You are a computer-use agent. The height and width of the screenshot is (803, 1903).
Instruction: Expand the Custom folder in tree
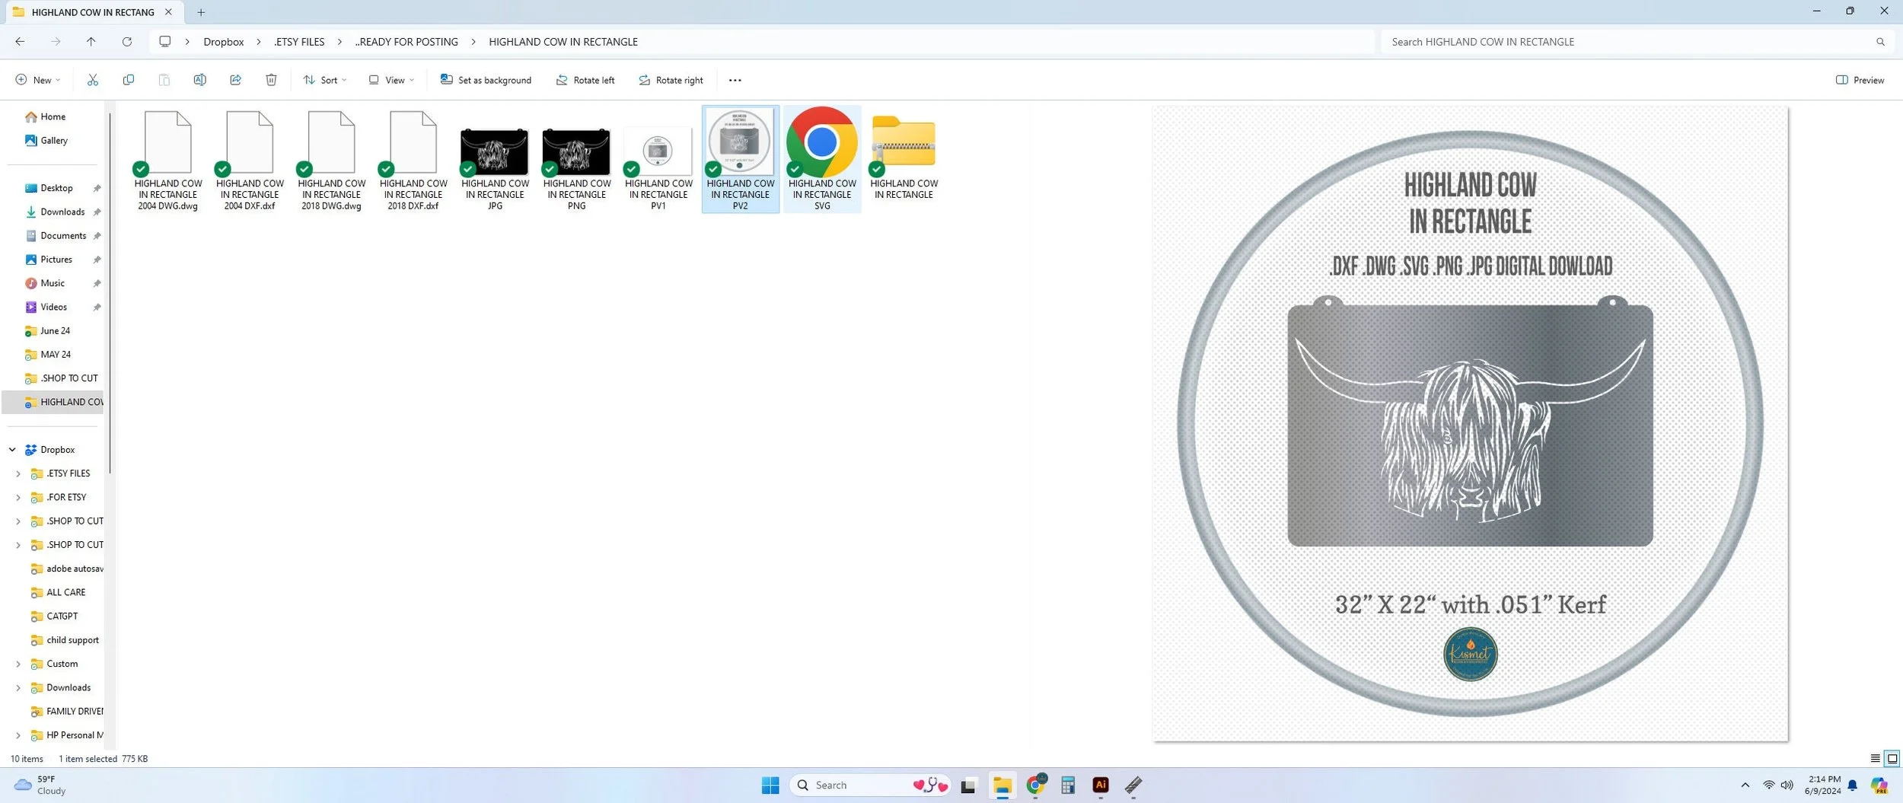point(18,664)
